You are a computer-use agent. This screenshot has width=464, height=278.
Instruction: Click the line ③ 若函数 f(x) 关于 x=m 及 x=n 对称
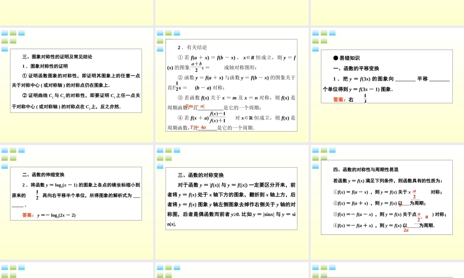[237, 97]
